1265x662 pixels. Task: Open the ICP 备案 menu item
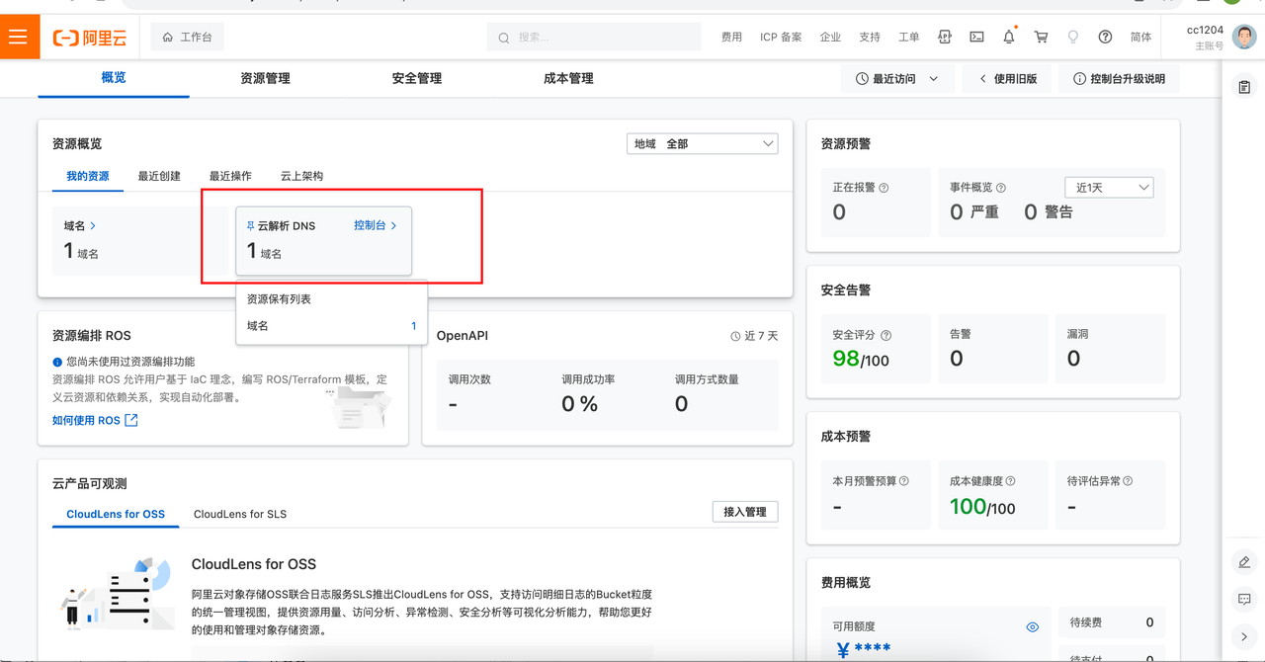click(x=781, y=38)
